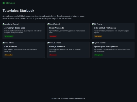Click the Tutoriales StarLuck page heading
The image size is (137, 102).
click(x=19, y=11)
